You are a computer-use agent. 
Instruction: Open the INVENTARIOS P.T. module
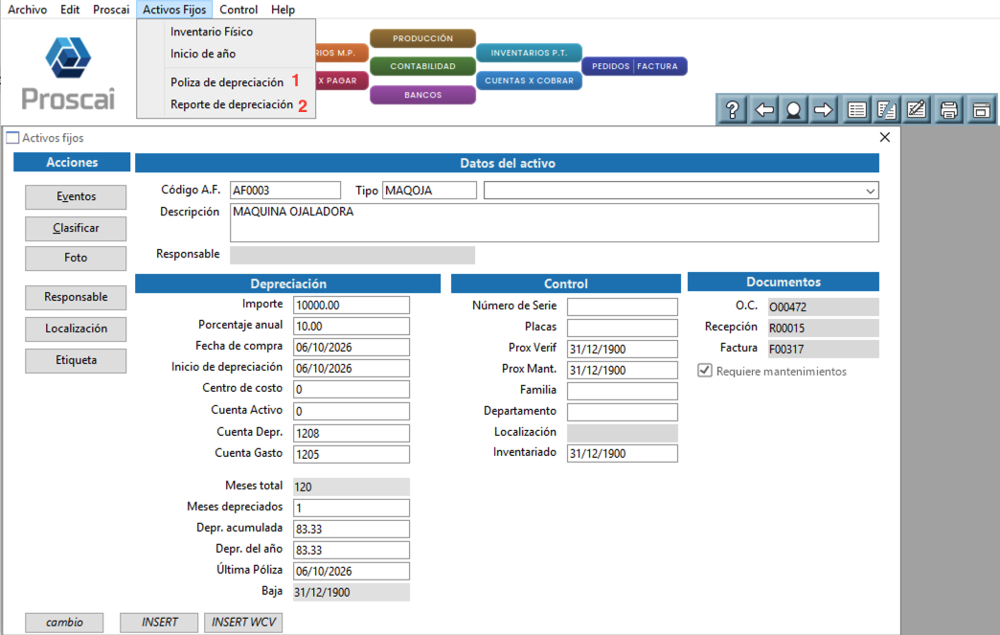pos(530,53)
